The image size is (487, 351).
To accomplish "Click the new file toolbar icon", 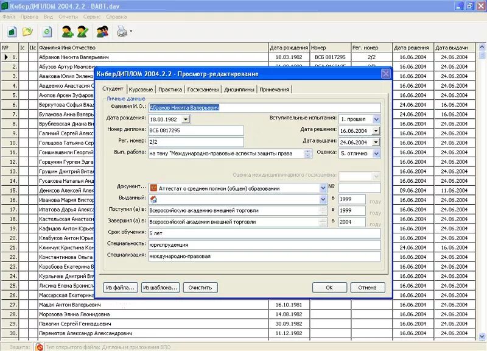I will coord(12,32).
